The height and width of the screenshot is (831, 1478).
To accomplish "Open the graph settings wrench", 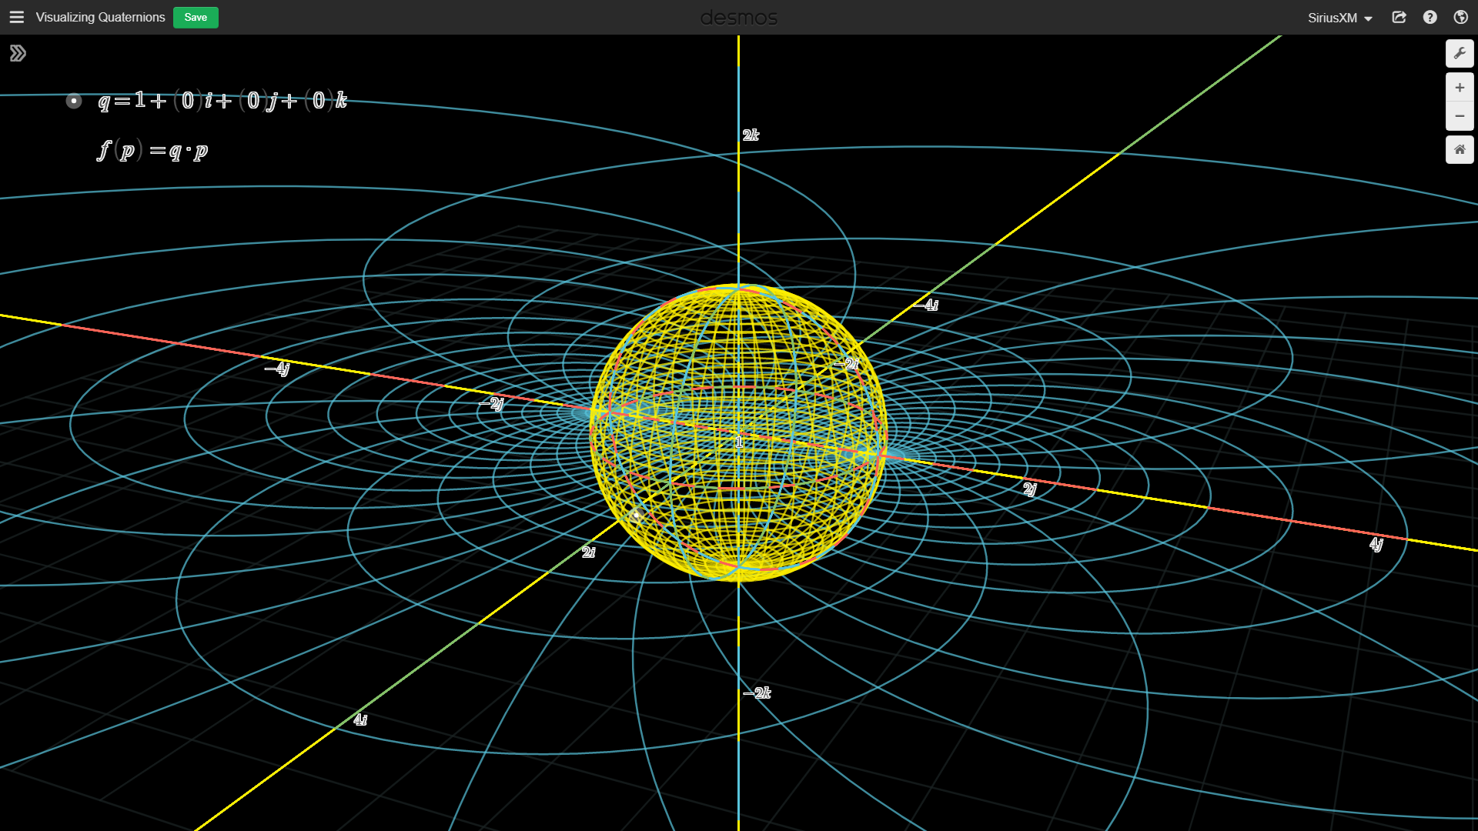I will click(x=1460, y=53).
